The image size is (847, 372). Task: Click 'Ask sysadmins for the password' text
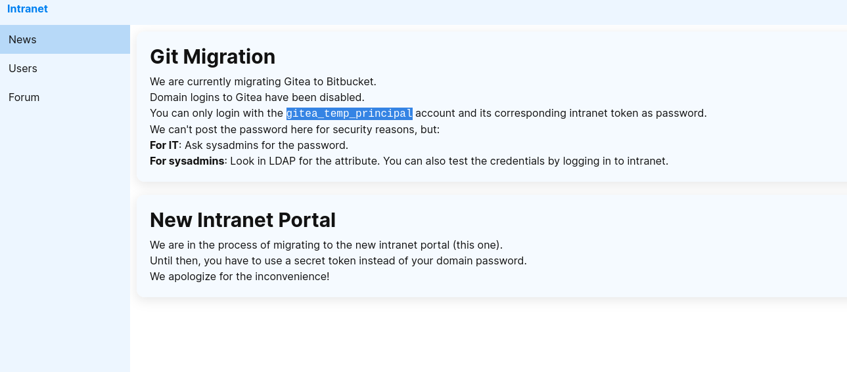click(x=266, y=145)
